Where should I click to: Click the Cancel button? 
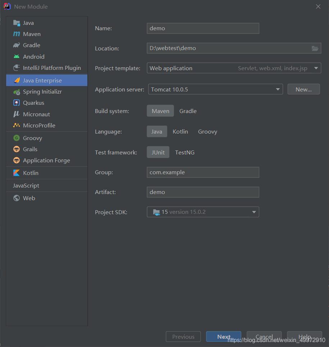tap(264, 337)
